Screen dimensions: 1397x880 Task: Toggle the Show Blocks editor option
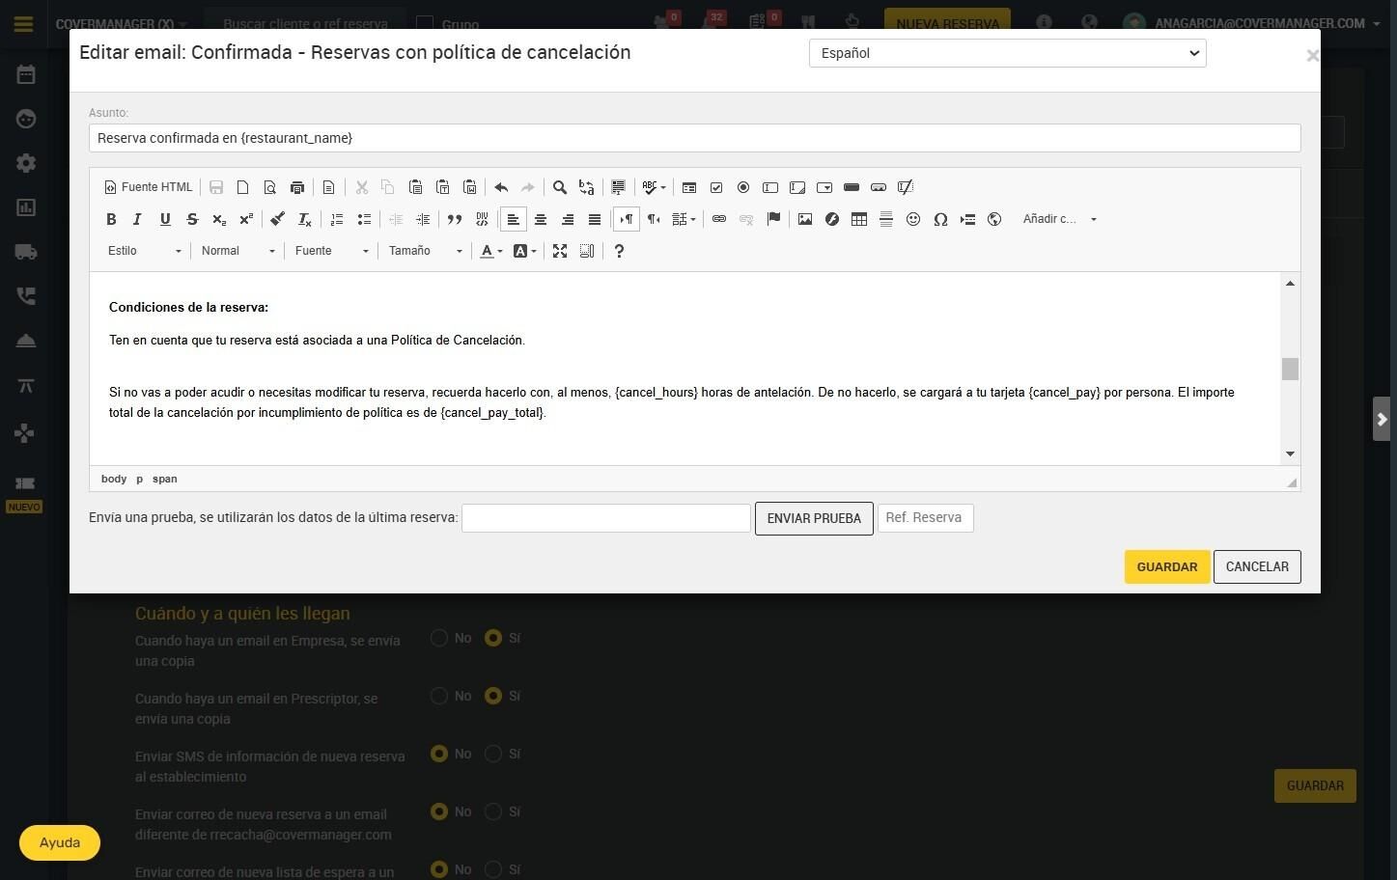tap(587, 251)
